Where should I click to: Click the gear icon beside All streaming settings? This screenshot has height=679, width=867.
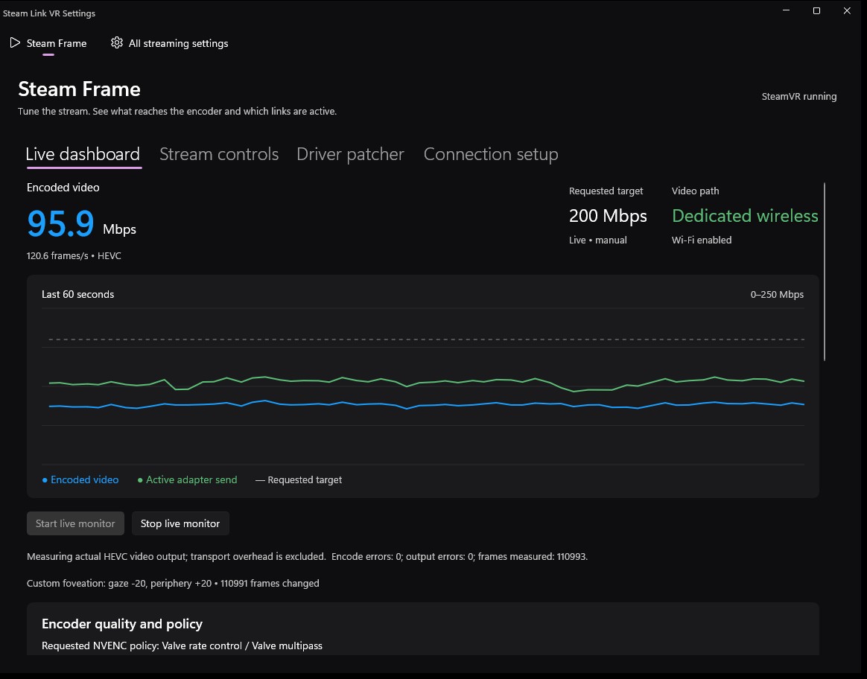point(117,42)
